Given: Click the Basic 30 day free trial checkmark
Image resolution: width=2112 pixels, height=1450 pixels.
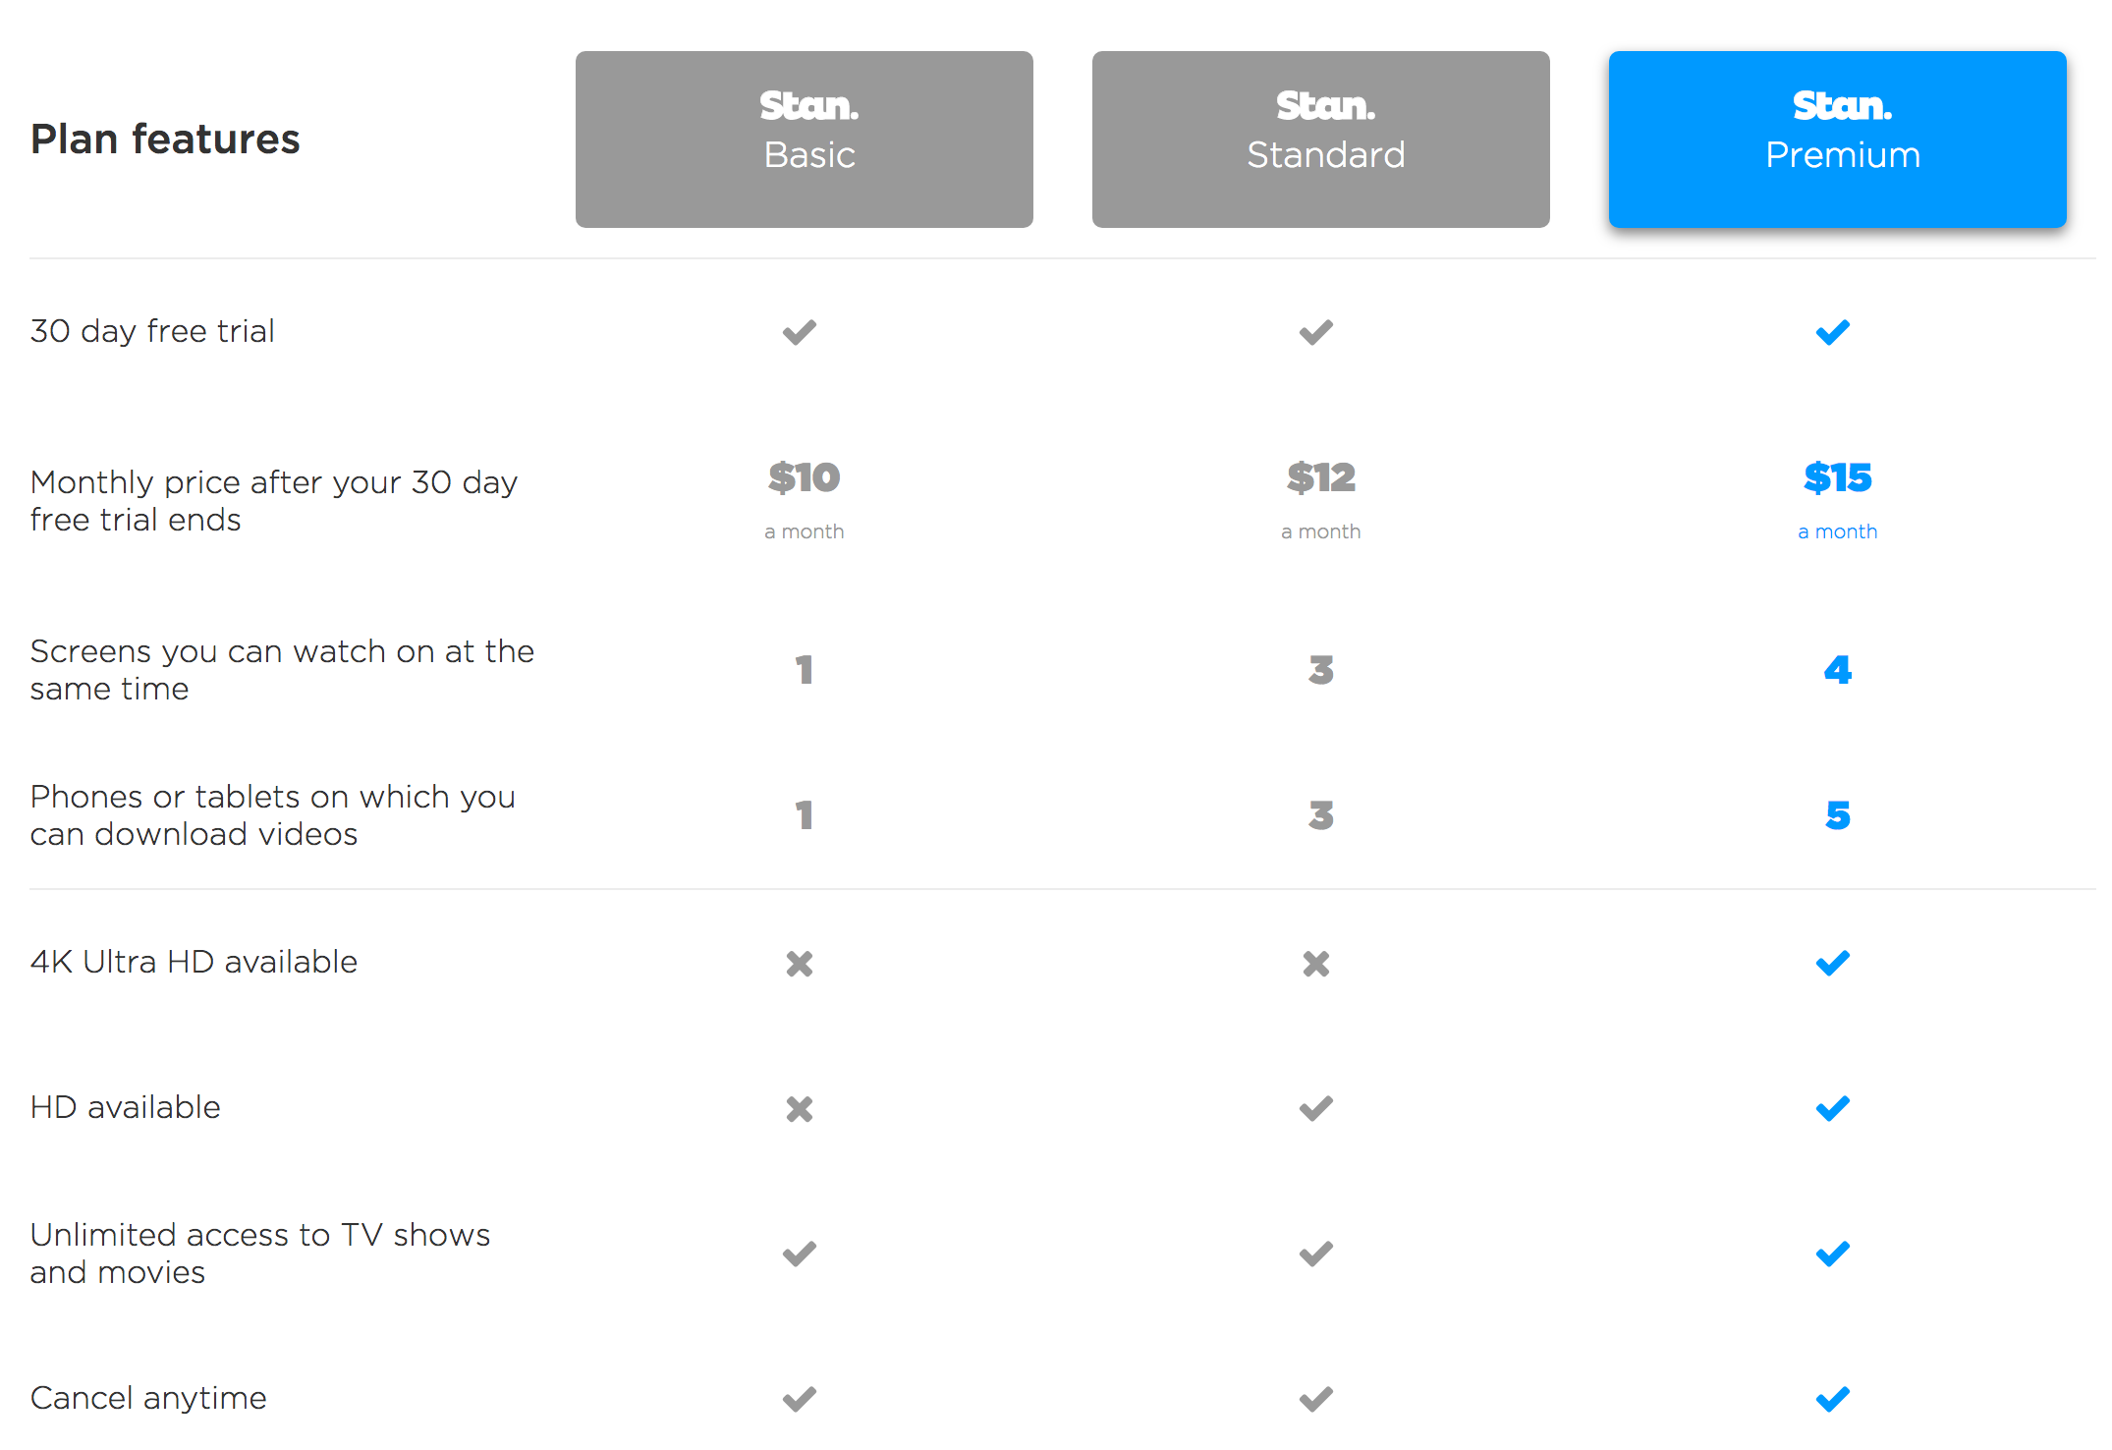Looking at the screenshot, I should pos(800,332).
